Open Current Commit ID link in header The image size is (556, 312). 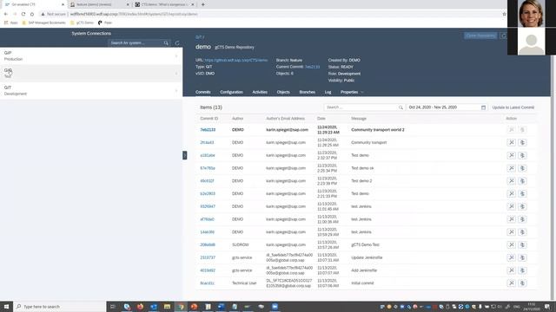(x=313, y=67)
